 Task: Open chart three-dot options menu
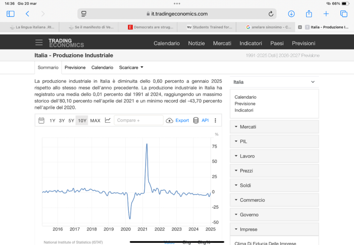215,121
